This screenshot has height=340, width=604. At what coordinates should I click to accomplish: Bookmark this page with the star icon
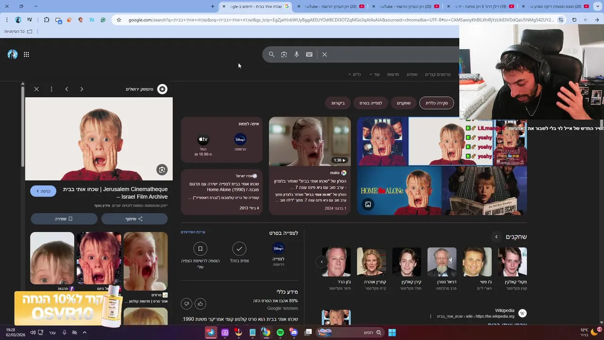pos(119,20)
